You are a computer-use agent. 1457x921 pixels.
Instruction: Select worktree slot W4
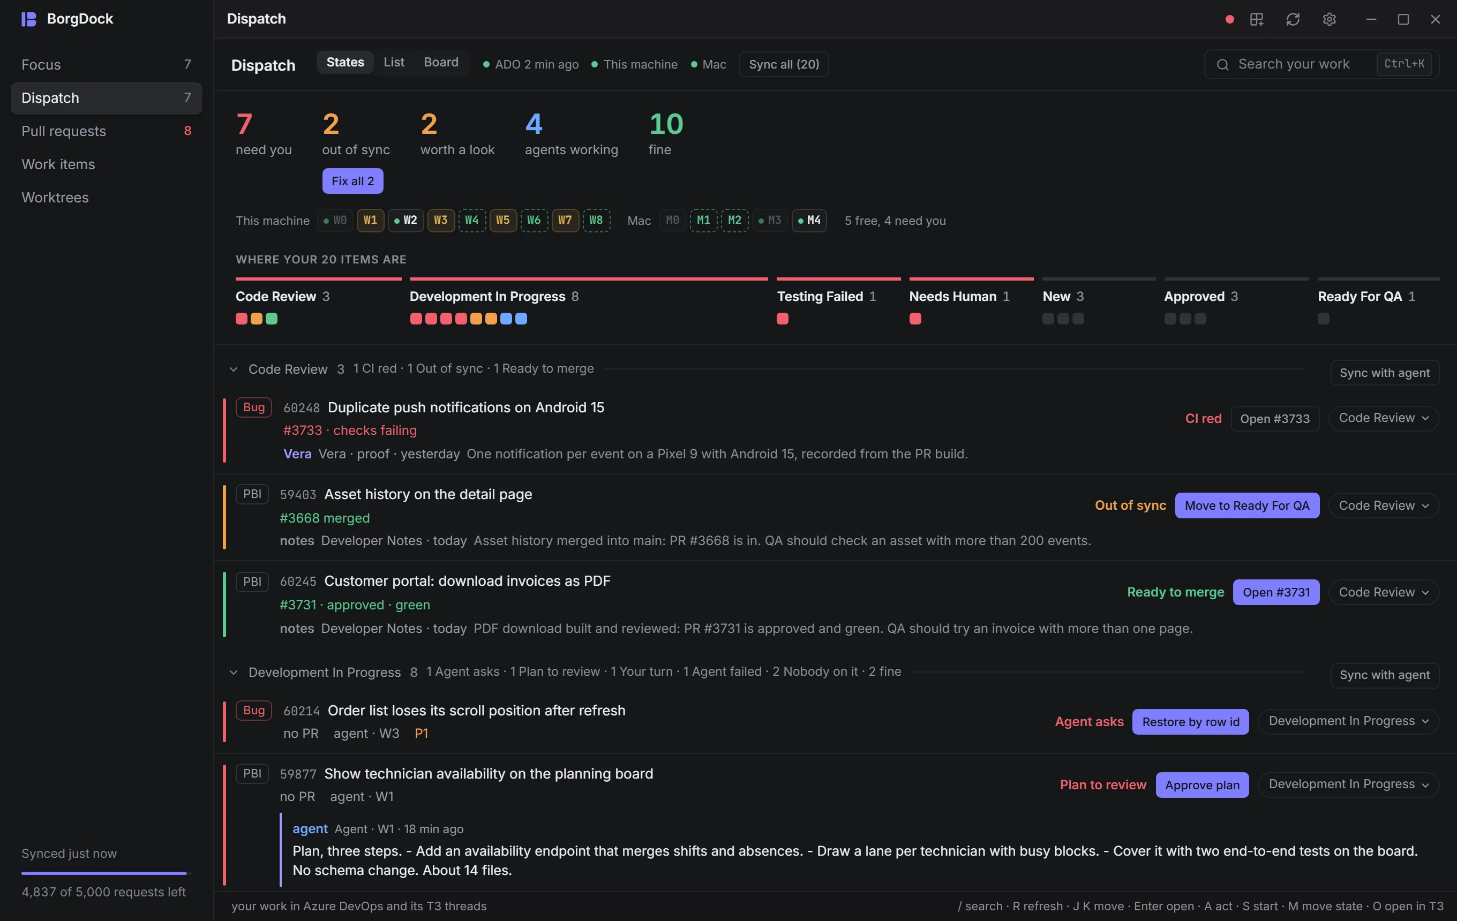[x=472, y=220]
